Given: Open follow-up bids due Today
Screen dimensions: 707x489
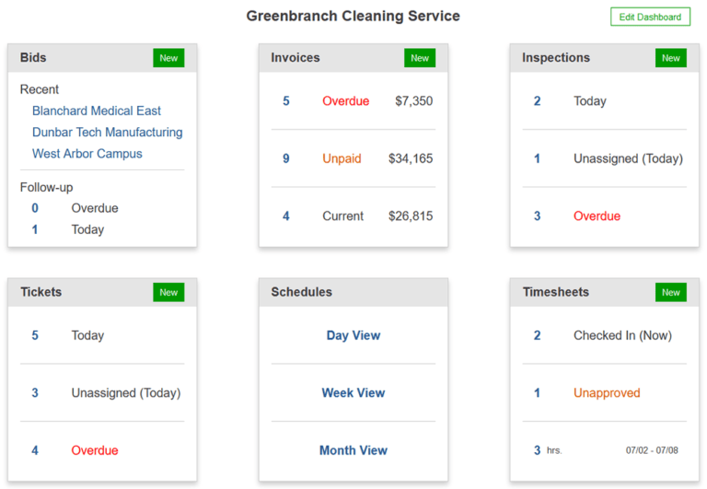Looking at the screenshot, I should (x=87, y=229).
